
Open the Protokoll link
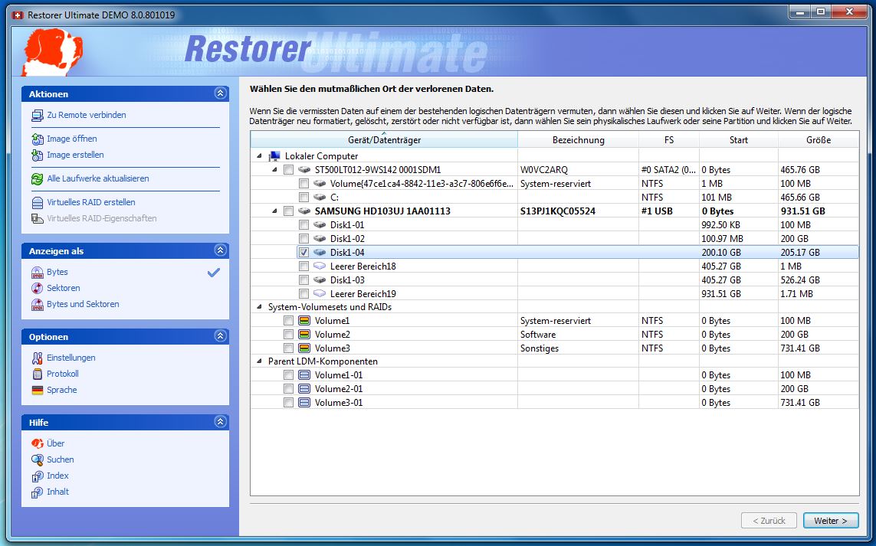tap(63, 374)
